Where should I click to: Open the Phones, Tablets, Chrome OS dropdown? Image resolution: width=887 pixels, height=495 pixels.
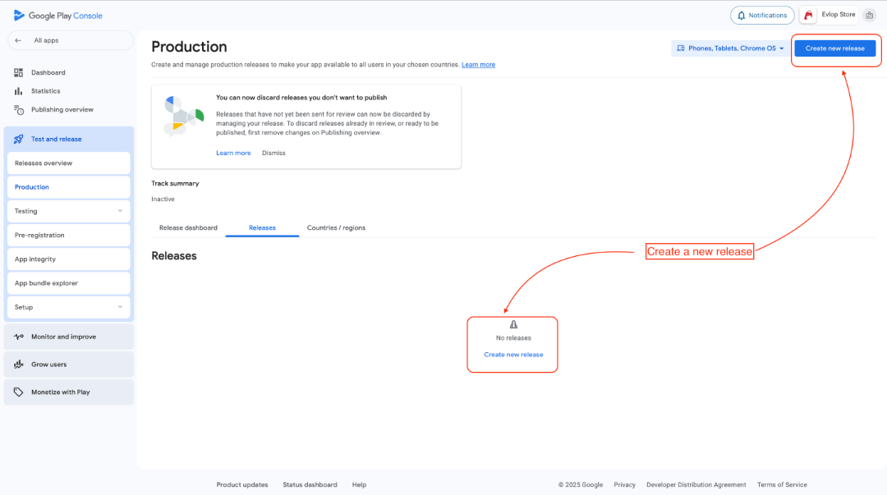pyautogui.click(x=730, y=48)
